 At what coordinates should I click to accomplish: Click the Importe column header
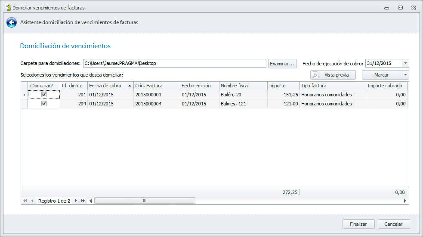(x=283, y=86)
